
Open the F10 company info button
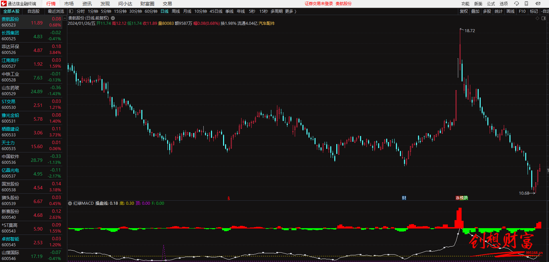pos(522,11)
